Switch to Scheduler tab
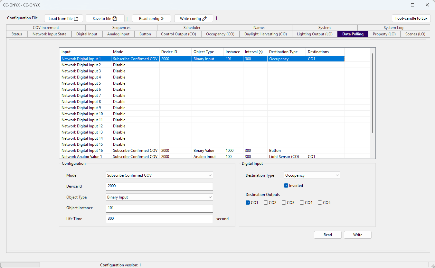The image size is (435, 268). point(192,28)
